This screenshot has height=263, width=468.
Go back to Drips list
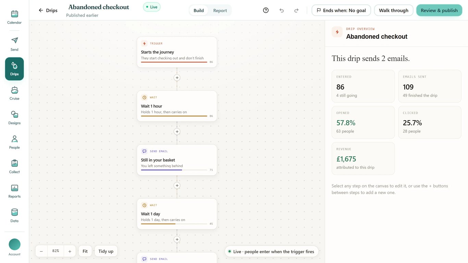[48, 10]
